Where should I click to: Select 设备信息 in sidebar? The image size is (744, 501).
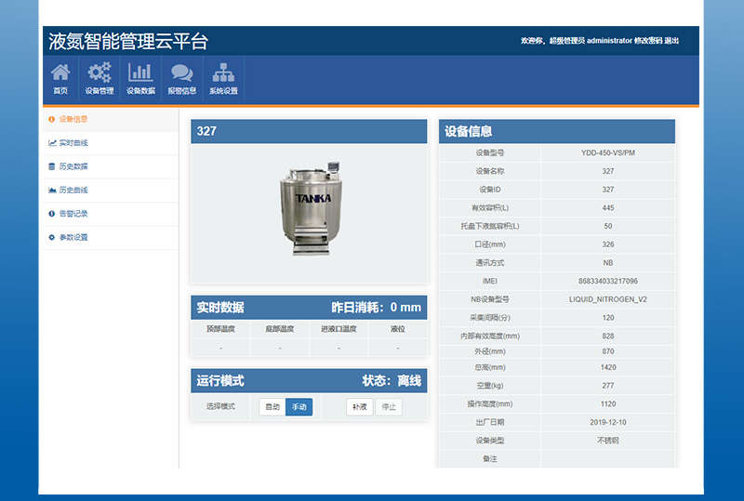click(x=73, y=119)
